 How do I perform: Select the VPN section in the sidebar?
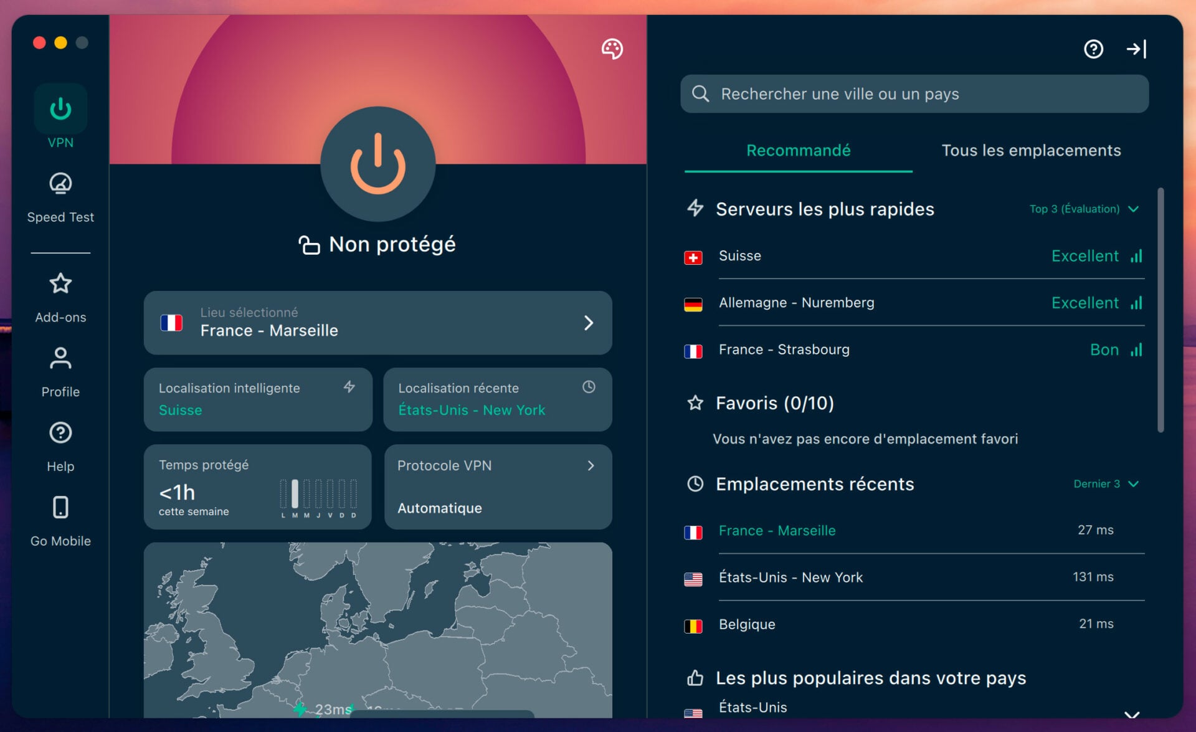click(x=60, y=118)
